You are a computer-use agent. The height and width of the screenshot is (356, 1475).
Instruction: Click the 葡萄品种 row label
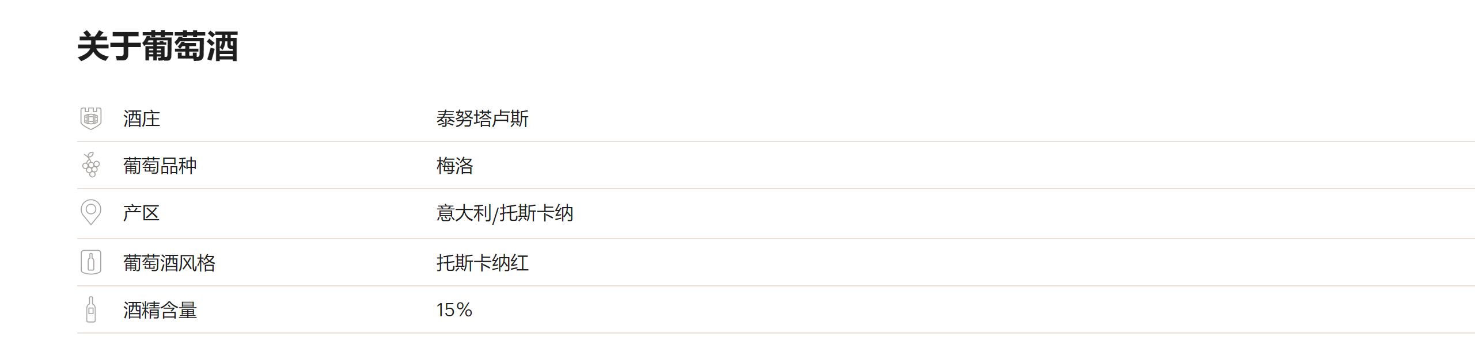160,166
